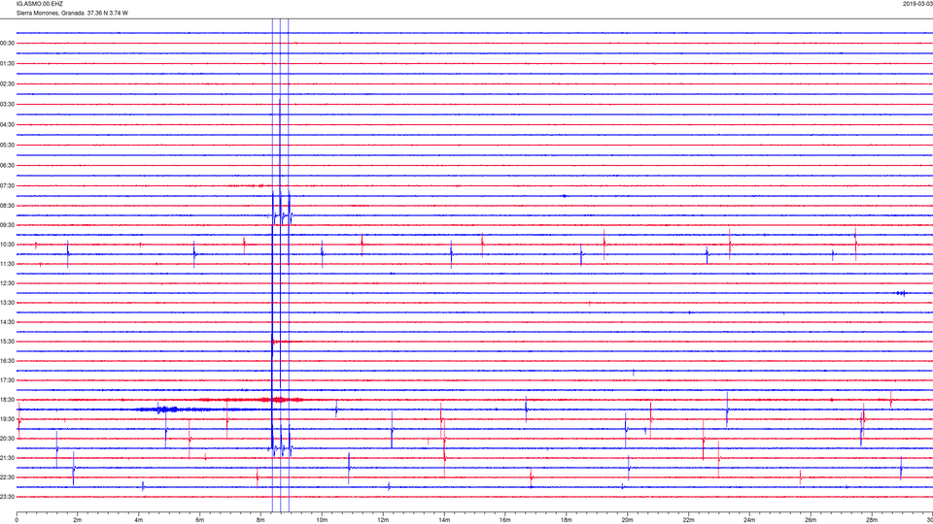Click the 24m tick on the minute axis
The height and width of the screenshot is (524, 933).
[x=749, y=520]
